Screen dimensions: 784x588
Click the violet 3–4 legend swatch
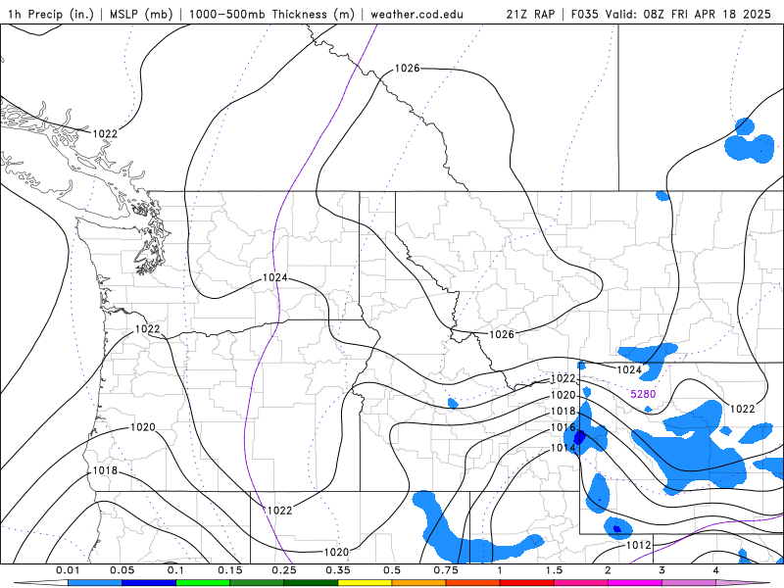pos(689,583)
